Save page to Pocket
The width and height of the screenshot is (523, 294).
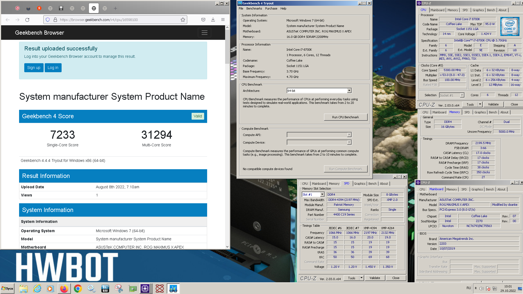203,20
